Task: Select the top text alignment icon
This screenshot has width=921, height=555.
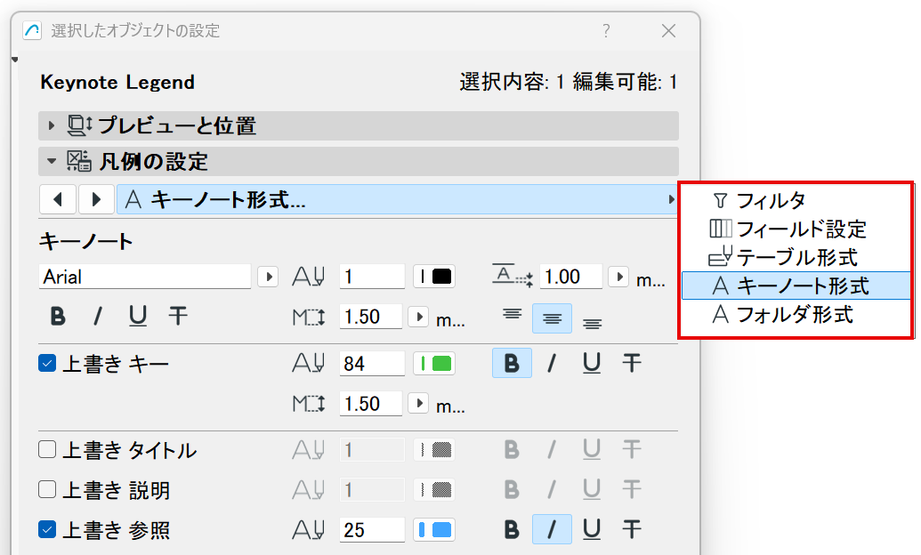Action: [511, 314]
